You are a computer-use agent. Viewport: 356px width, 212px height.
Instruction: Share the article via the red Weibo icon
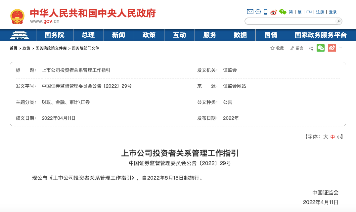332,48
